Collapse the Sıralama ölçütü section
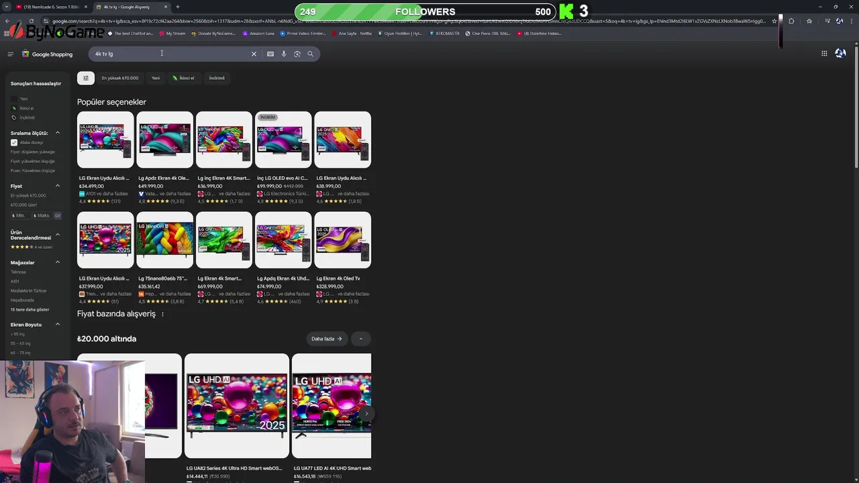The width and height of the screenshot is (859, 483). [58, 133]
